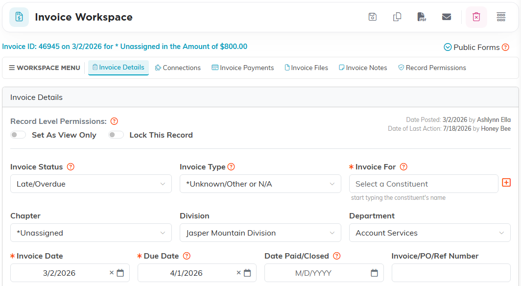
Task: Click help icon beside Invoice For
Action: [x=403, y=167]
